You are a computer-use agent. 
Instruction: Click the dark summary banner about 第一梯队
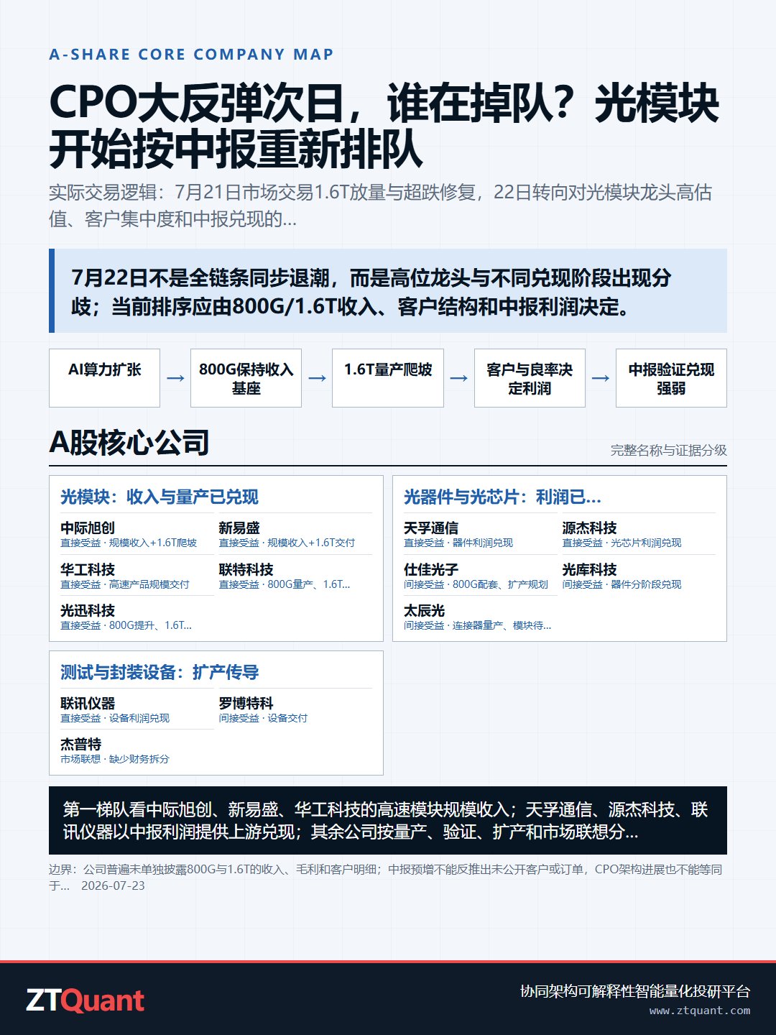pyautogui.click(x=388, y=820)
